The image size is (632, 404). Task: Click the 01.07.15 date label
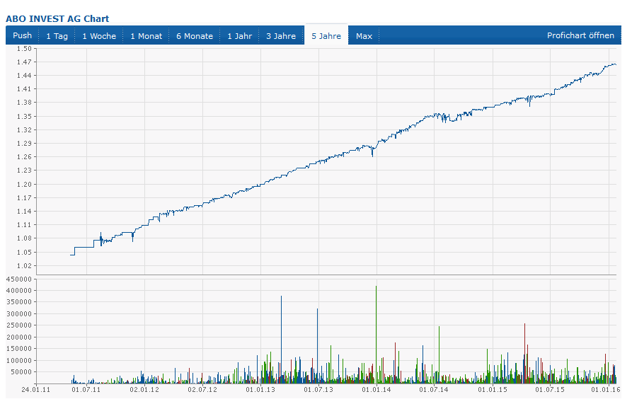coord(550,390)
